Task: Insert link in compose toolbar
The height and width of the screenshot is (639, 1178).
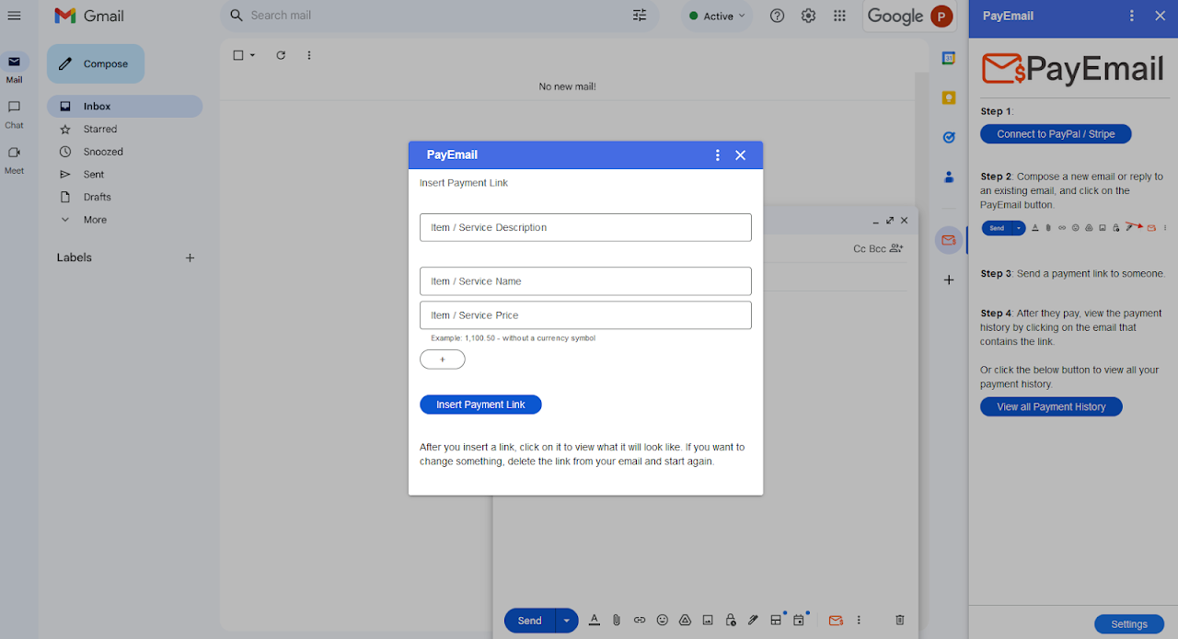Action: click(640, 621)
